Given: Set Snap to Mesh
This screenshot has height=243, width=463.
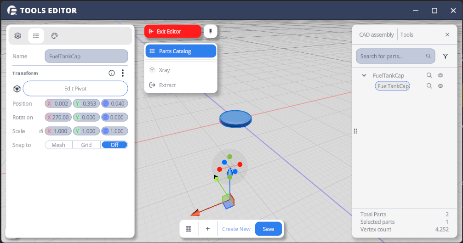Looking at the screenshot, I should pos(58,145).
